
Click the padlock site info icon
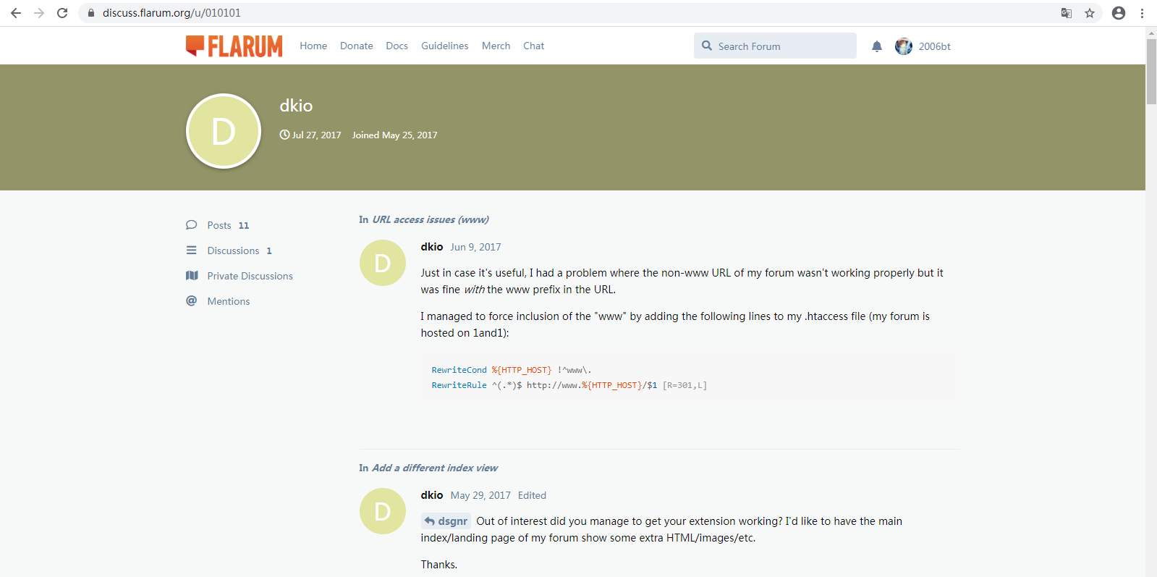pyautogui.click(x=91, y=13)
